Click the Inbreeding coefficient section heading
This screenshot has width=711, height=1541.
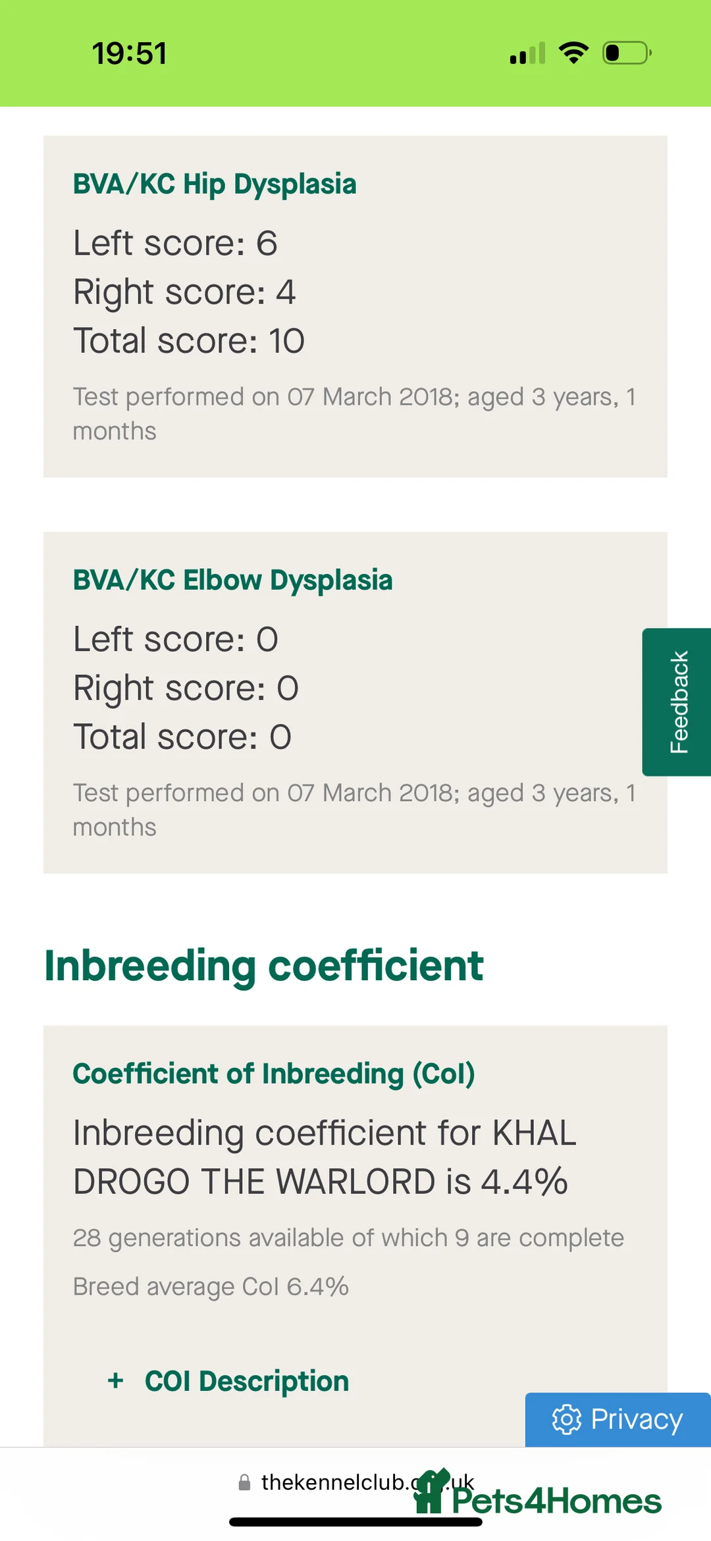click(x=263, y=966)
